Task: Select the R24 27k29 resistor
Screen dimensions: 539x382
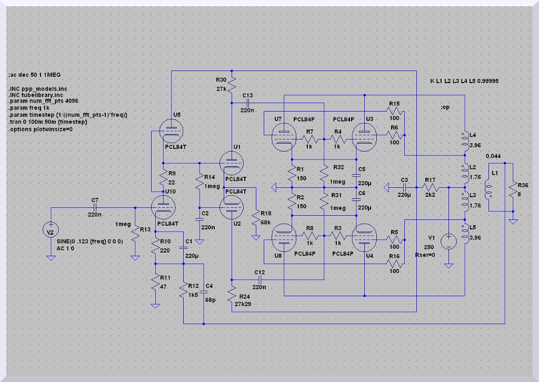Action: coord(232,296)
